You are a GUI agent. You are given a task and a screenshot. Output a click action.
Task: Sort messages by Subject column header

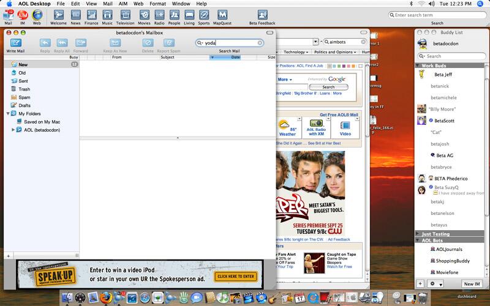click(x=184, y=57)
